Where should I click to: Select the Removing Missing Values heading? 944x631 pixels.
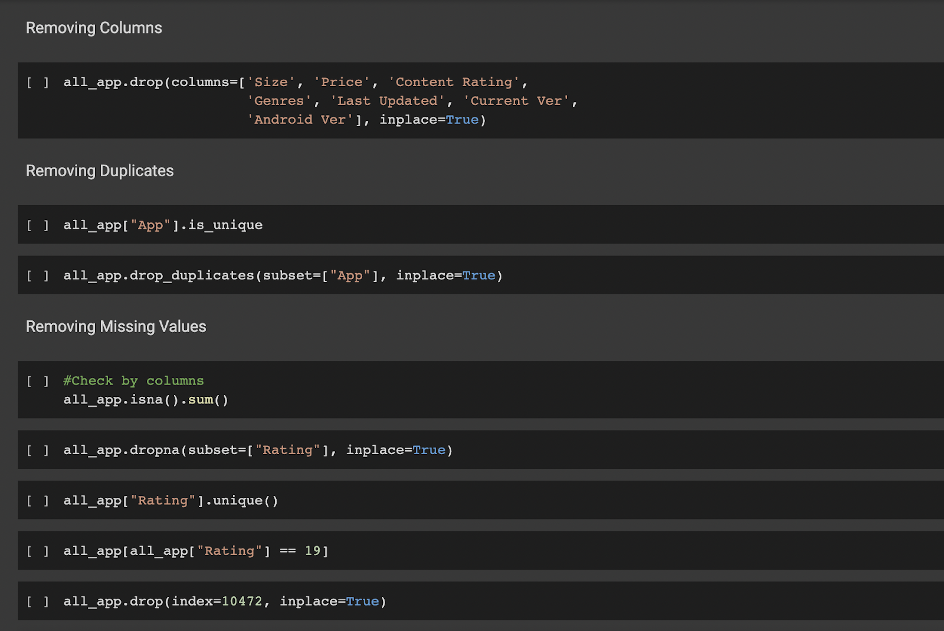[116, 327]
